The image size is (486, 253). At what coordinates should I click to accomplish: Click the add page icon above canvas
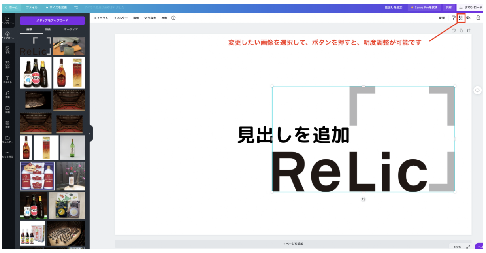coord(469,30)
